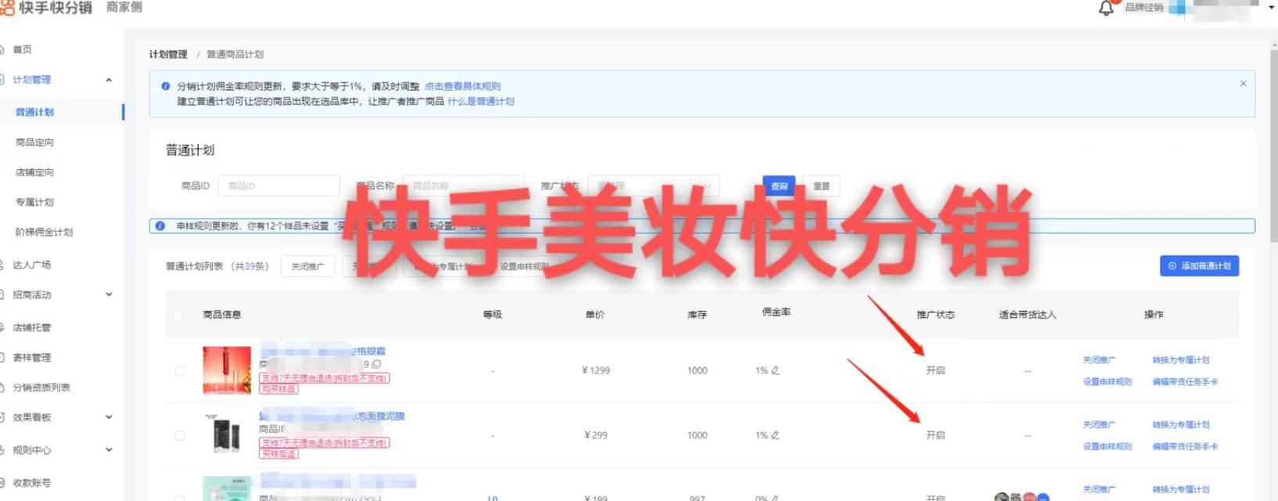1278x501 pixels.
Task: Open the 首页 sidebar item
Action: [x=22, y=49]
